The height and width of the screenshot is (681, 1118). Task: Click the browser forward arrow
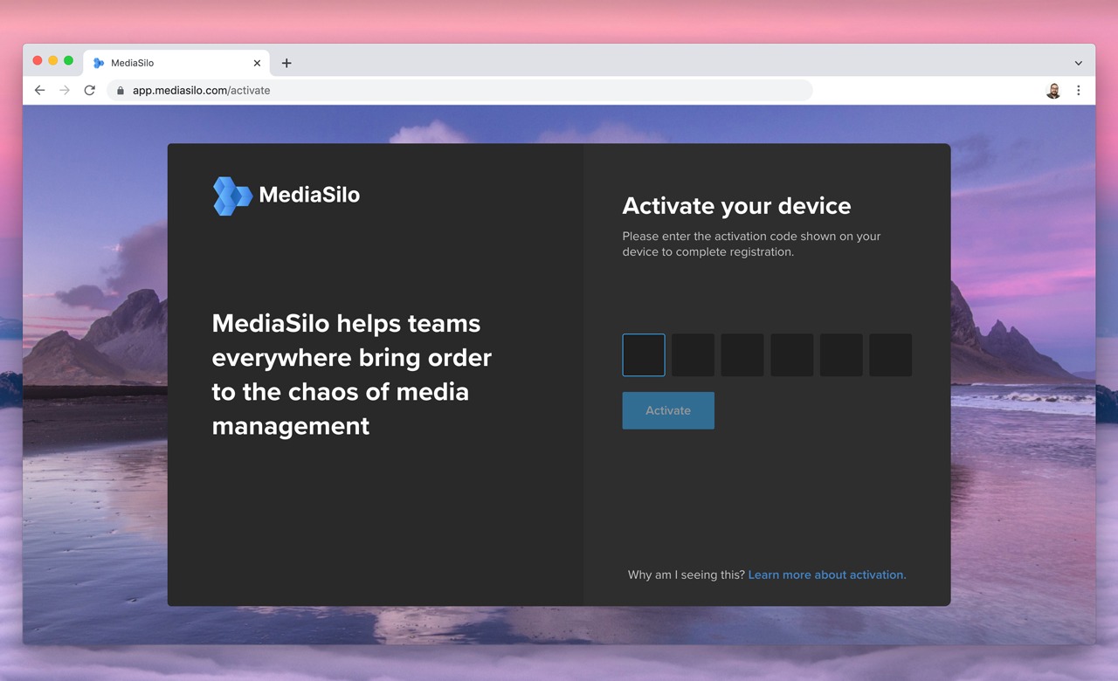point(65,90)
